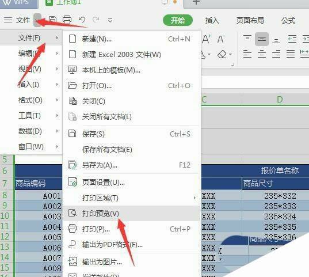Align text left
The image size is (309, 277).
pyautogui.click(x=247, y=54)
